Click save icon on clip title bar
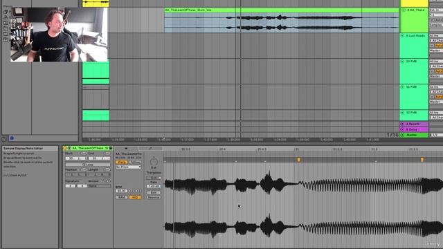 [x=111, y=148]
